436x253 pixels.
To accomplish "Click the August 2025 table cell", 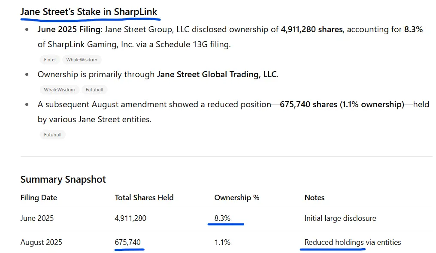I will [41, 242].
